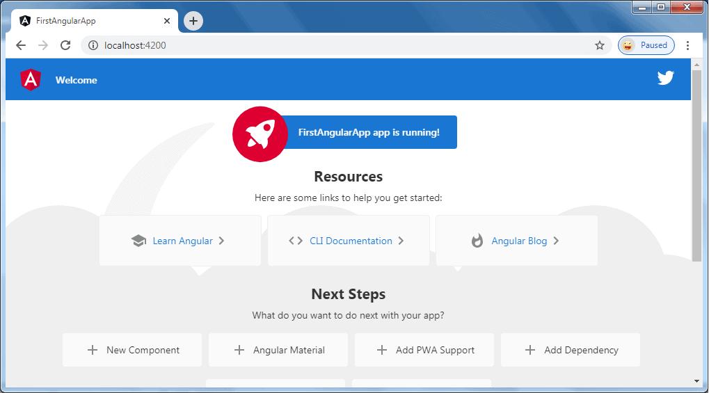
Task: Click the site information icon in address bar
Action: pyautogui.click(x=93, y=45)
